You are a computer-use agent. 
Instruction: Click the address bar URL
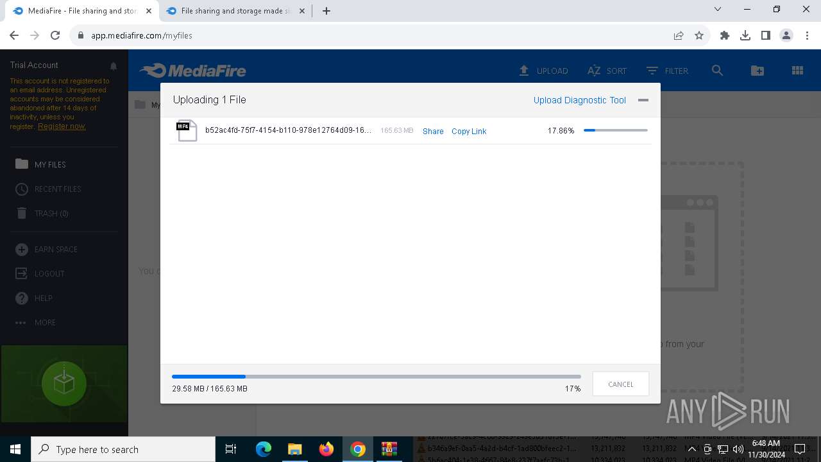pos(142,35)
